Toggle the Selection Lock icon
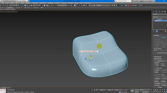 (x=94, y=90)
